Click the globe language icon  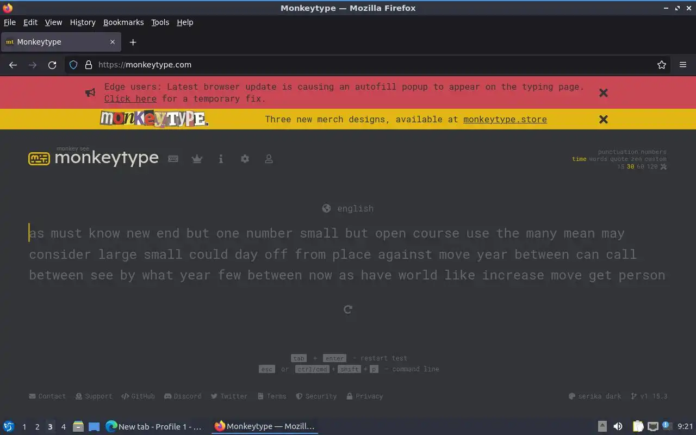pos(326,208)
